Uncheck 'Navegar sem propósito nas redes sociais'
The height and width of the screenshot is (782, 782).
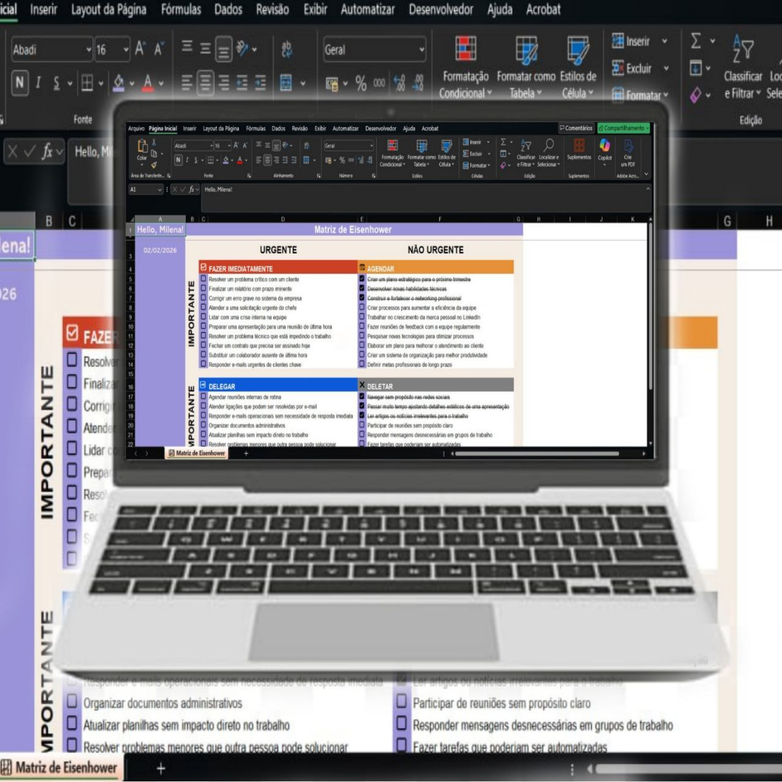362,396
